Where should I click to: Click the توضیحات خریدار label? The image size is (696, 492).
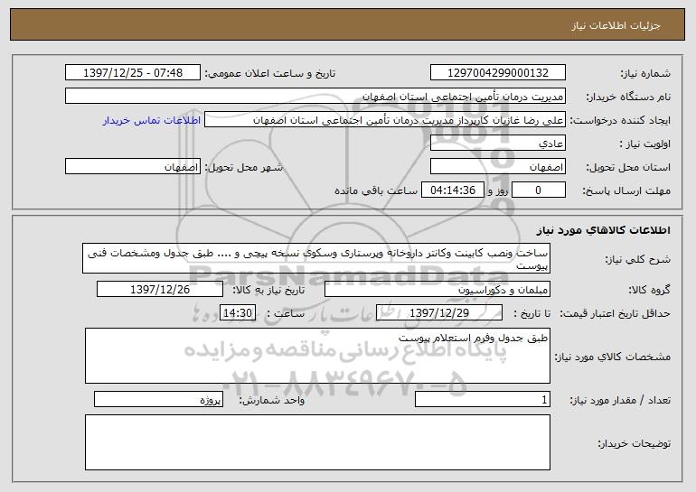[635, 443]
